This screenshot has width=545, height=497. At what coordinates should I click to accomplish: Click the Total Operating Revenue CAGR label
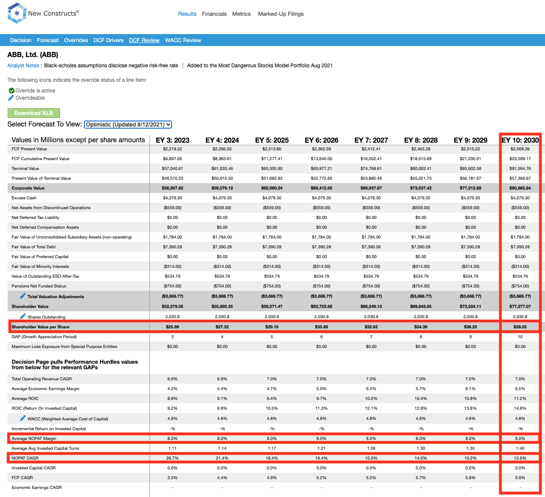pyautogui.click(x=42, y=379)
